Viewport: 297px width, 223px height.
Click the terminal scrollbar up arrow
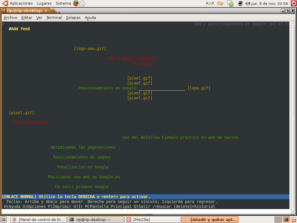(293, 24)
